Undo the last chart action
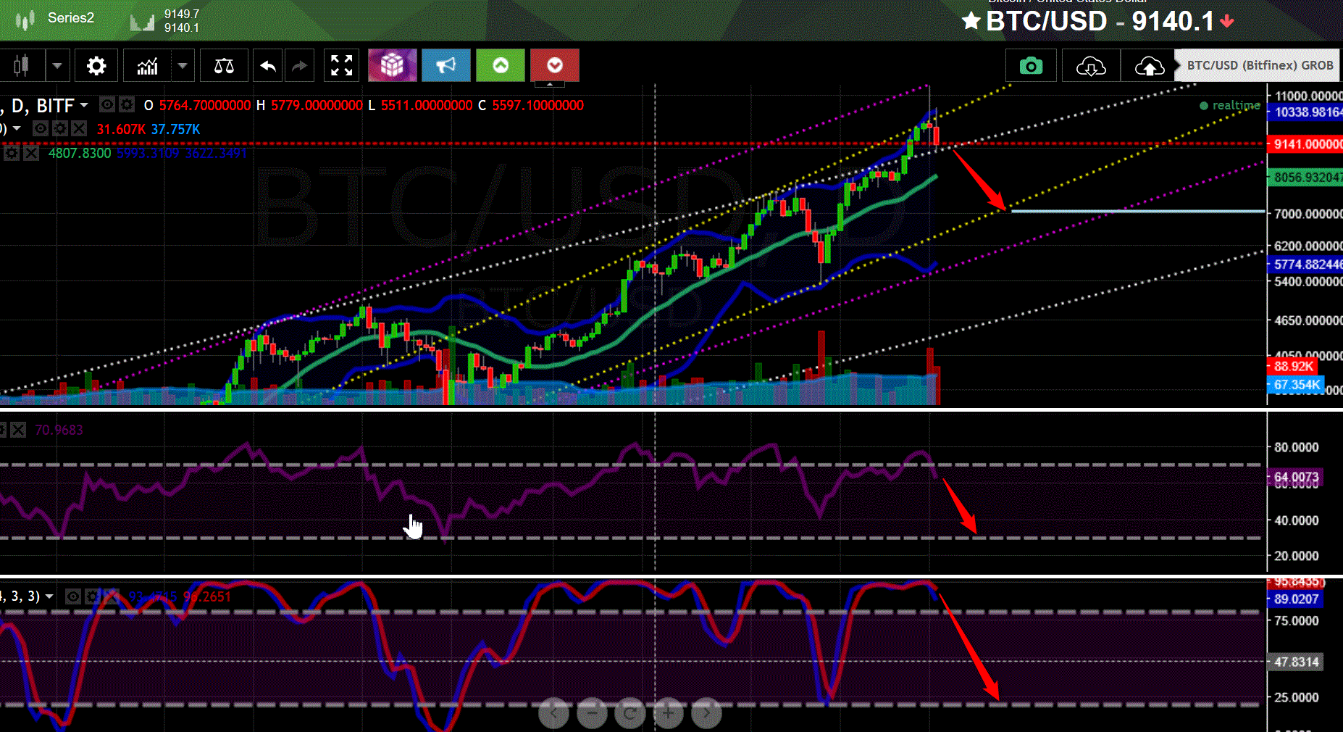 pos(268,66)
